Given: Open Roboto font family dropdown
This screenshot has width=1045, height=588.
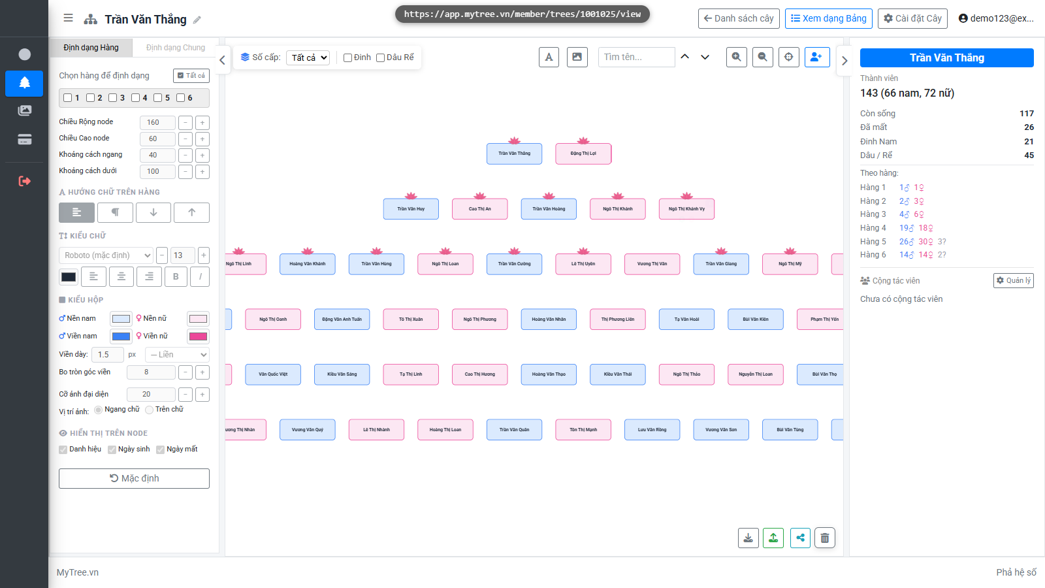Looking at the screenshot, I should click(106, 255).
